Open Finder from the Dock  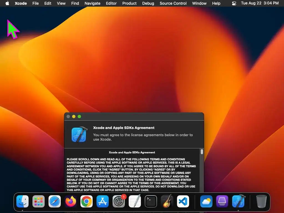point(22,201)
